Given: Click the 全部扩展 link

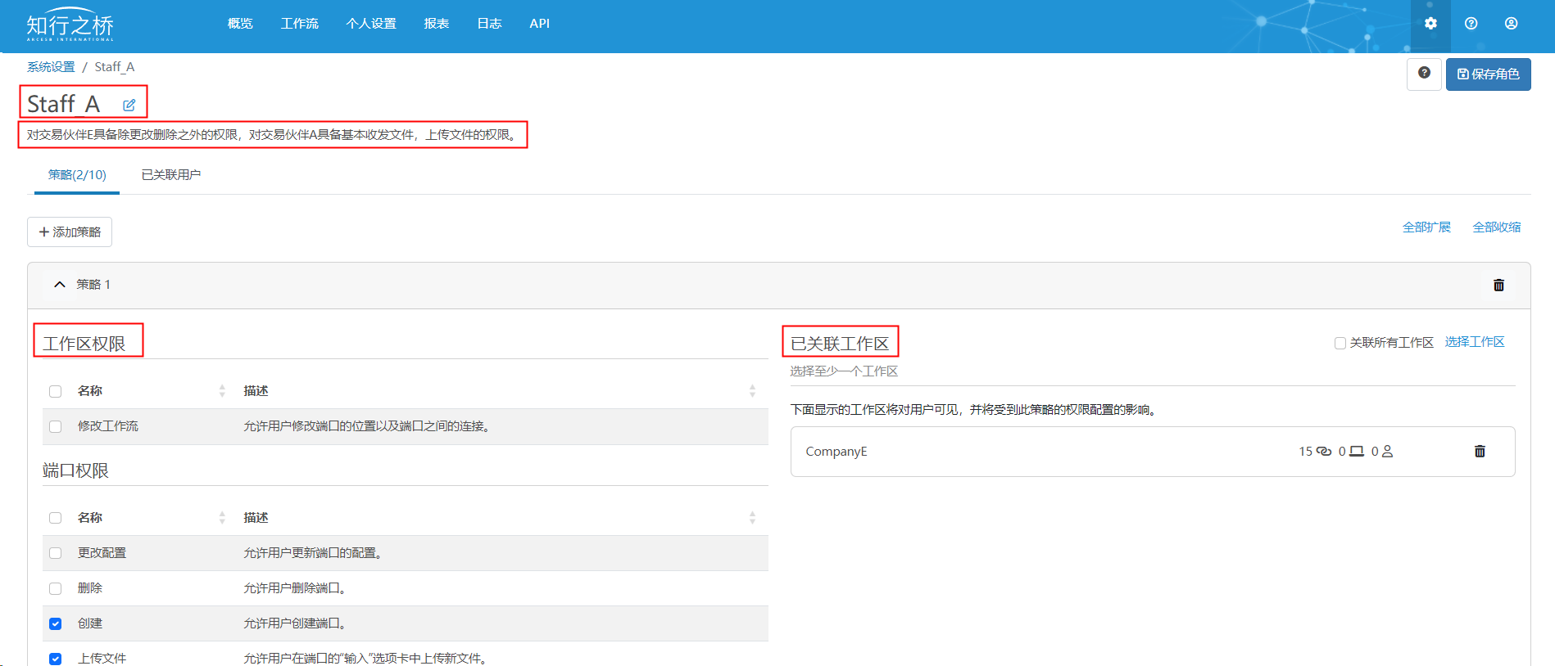Looking at the screenshot, I should tap(1426, 227).
